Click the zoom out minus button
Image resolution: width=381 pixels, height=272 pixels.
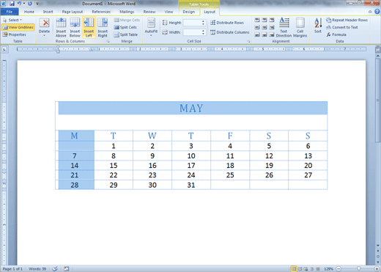339,269
